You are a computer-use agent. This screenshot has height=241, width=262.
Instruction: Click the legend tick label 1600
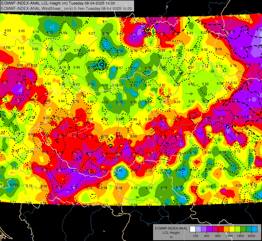pos(240,236)
